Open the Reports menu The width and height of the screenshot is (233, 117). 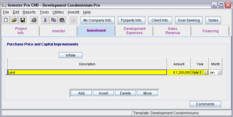[29, 12]
